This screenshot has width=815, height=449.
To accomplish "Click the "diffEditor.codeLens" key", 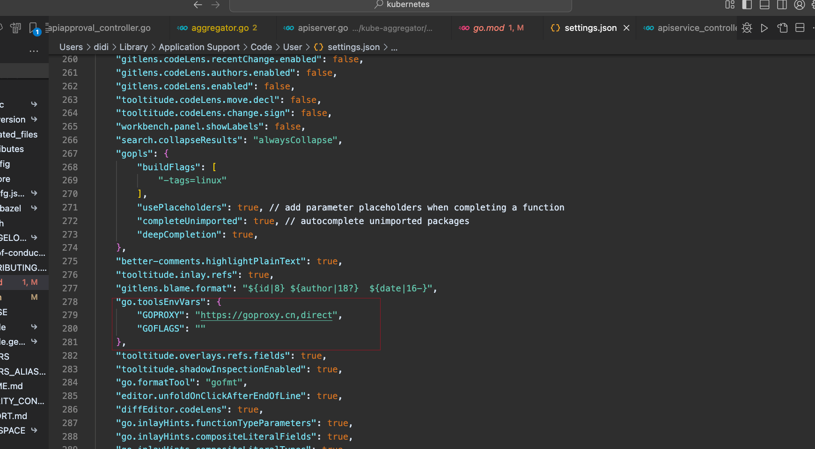I will [x=171, y=409].
